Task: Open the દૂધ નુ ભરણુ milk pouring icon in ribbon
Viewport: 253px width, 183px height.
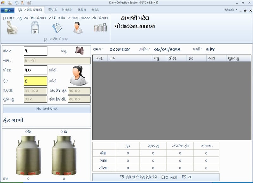Action: 12,28
